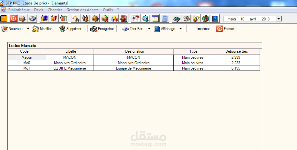Viewport: 297px width, 150px height.
Task: Click the orange floppy disk save icon
Action: [x=4, y=19]
